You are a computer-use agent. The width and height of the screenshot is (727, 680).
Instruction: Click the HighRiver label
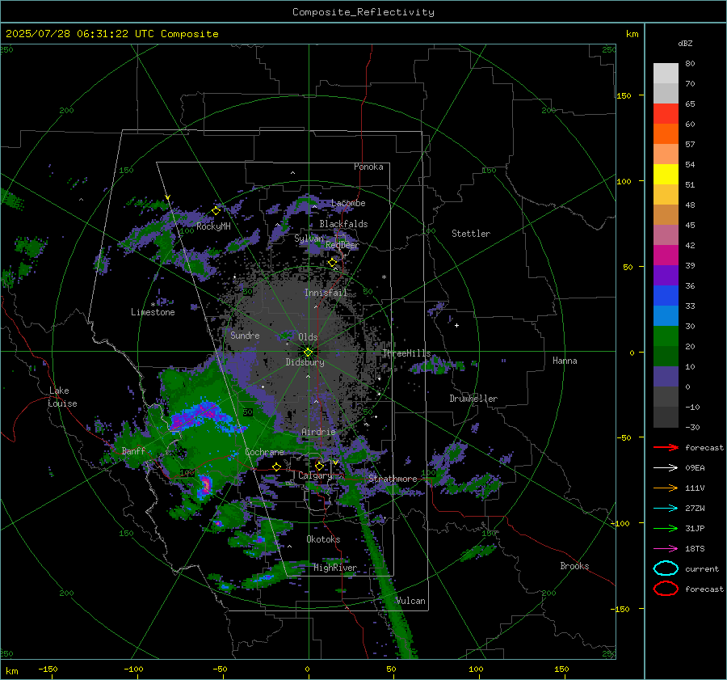pos(335,568)
